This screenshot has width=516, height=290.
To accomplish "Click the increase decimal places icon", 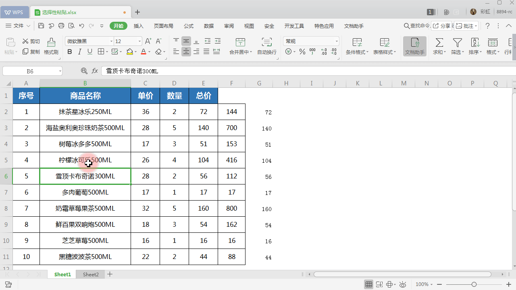I will [x=323, y=52].
